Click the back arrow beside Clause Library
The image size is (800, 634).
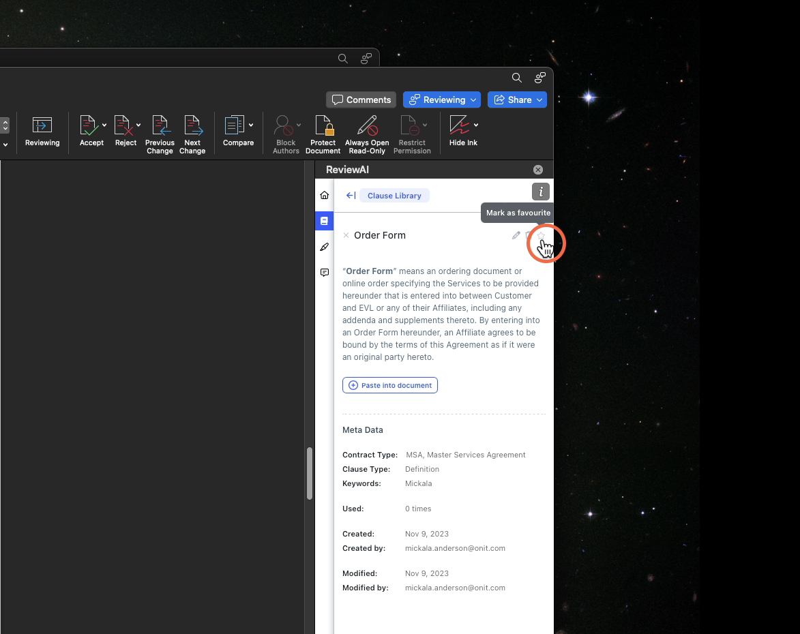point(351,196)
